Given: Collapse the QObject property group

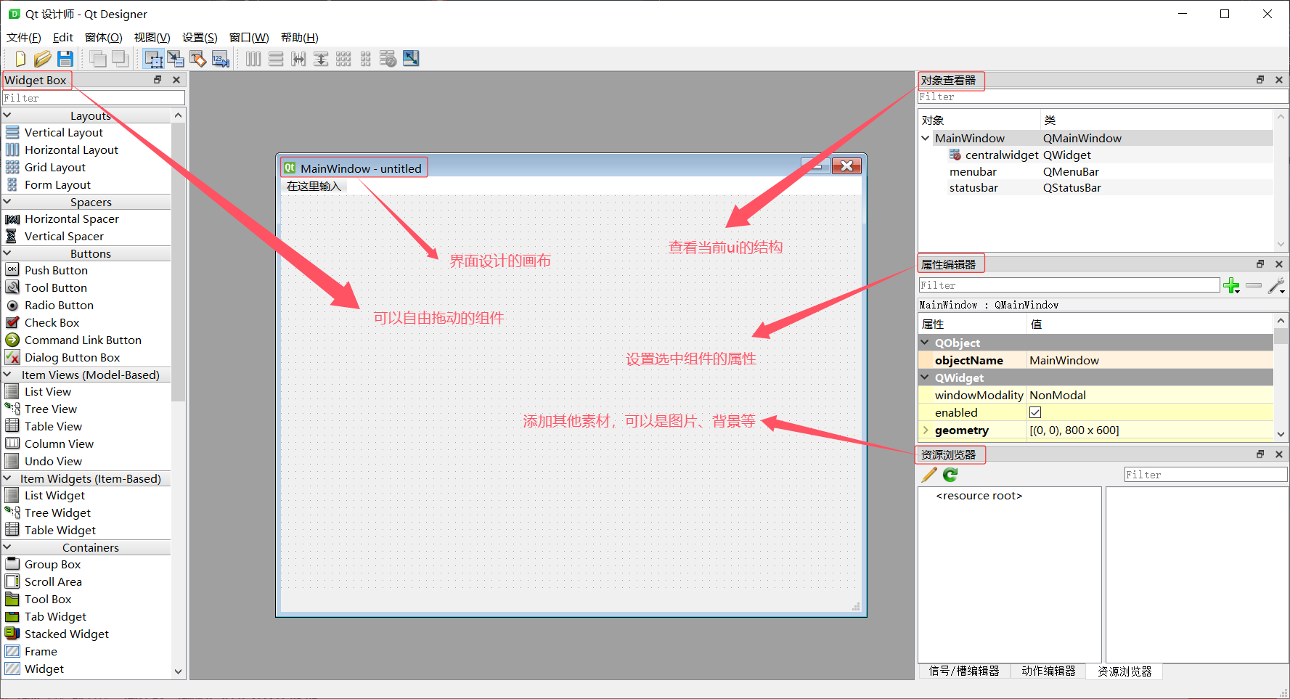Looking at the screenshot, I should click(x=926, y=343).
